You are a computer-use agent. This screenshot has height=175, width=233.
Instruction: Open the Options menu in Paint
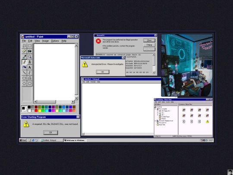pyautogui.click(x=55, y=41)
